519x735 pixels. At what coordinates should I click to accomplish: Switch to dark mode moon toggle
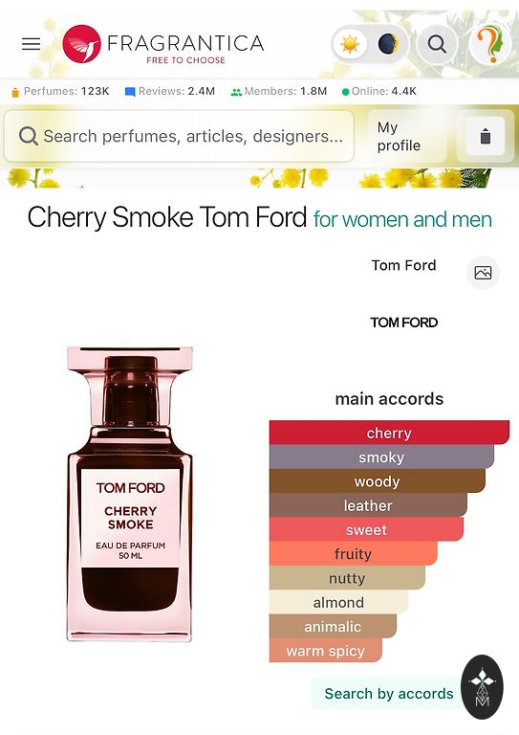click(x=388, y=44)
